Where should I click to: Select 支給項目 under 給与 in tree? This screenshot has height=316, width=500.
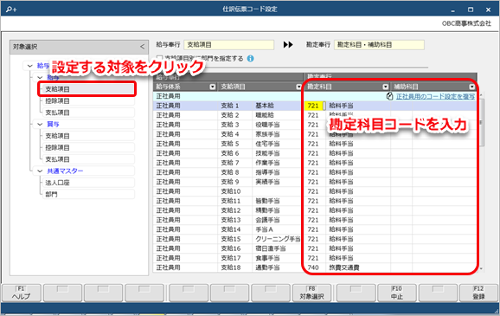[x=88, y=89]
